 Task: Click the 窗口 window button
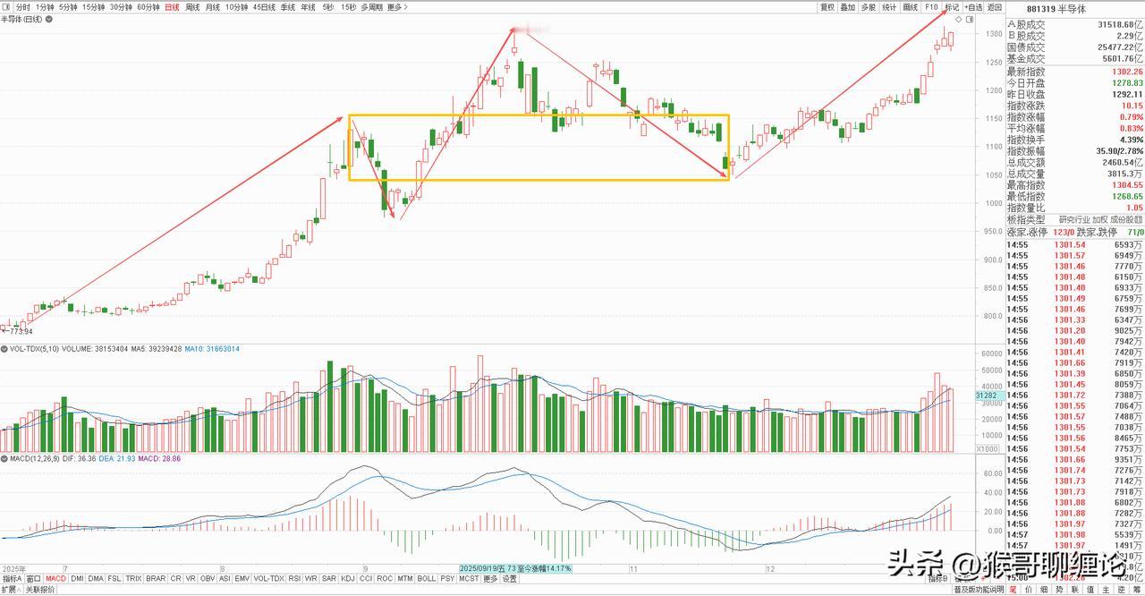click(34, 578)
